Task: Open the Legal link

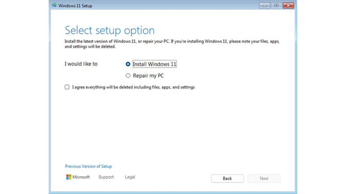Action: click(x=130, y=177)
